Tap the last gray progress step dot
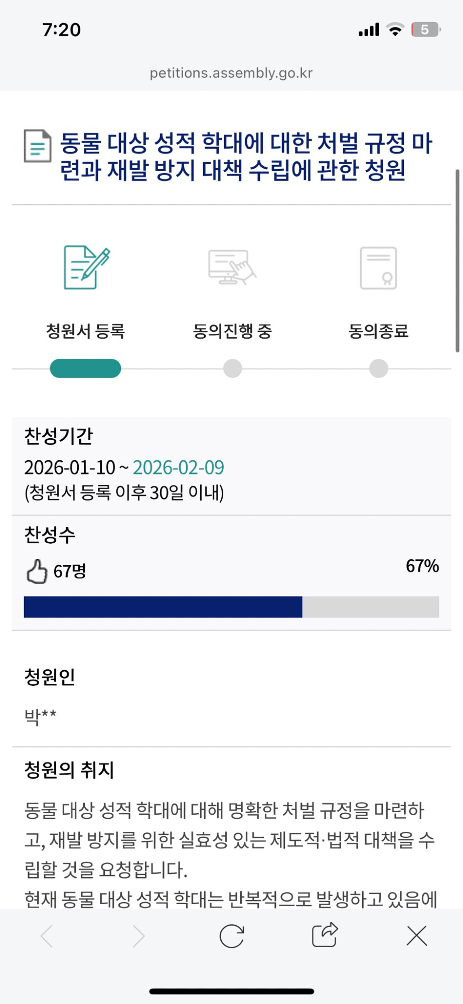Viewport: 463px width, 1004px height. point(379,368)
